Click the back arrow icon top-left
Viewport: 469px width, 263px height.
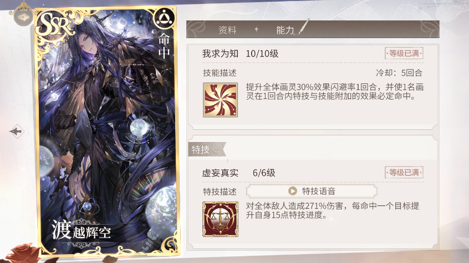point(23,17)
